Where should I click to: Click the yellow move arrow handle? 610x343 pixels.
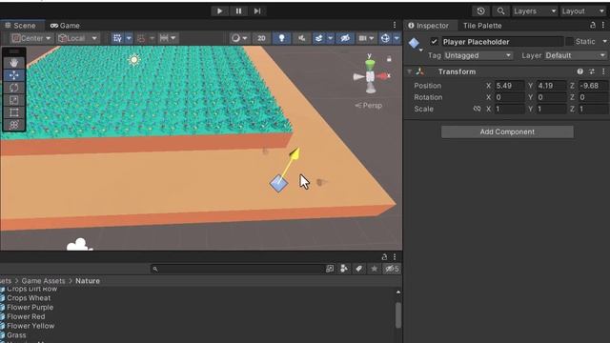295,153
